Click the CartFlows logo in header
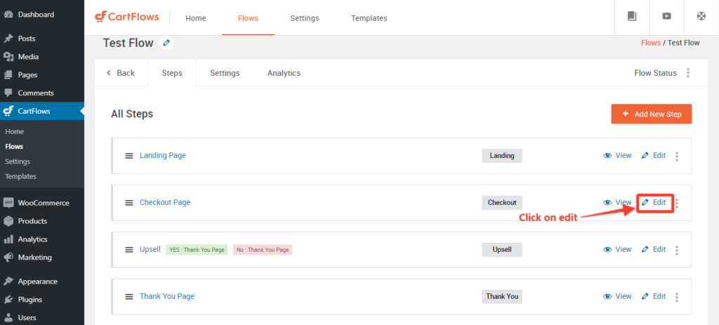Image resolution: width=719 pixels, height=325 pixels. (x=127, y=17)
